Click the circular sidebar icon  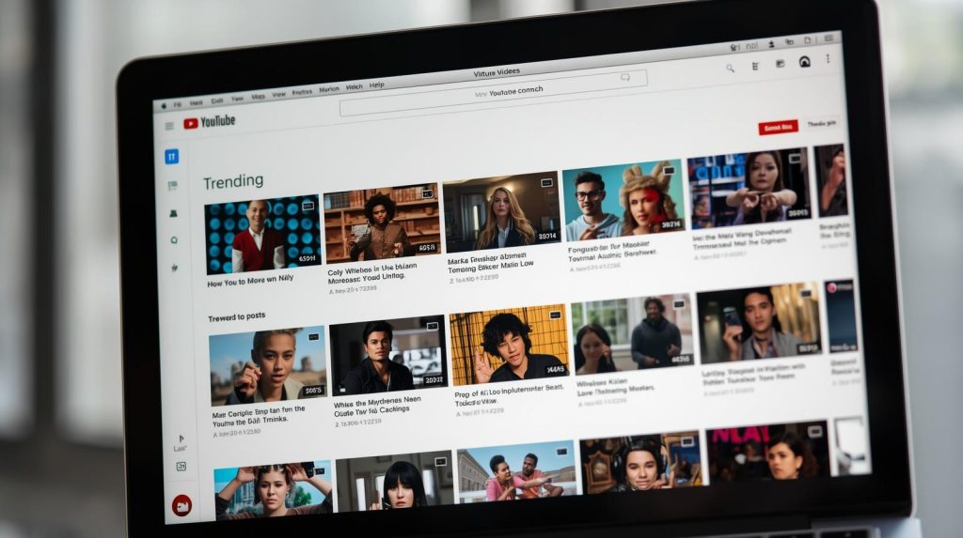[174, 240]
